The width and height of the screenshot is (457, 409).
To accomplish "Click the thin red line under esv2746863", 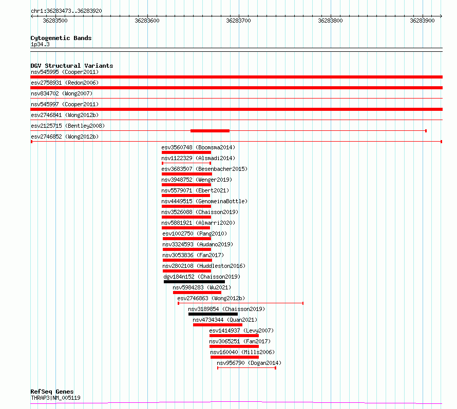I will click(x=241, y=303).
